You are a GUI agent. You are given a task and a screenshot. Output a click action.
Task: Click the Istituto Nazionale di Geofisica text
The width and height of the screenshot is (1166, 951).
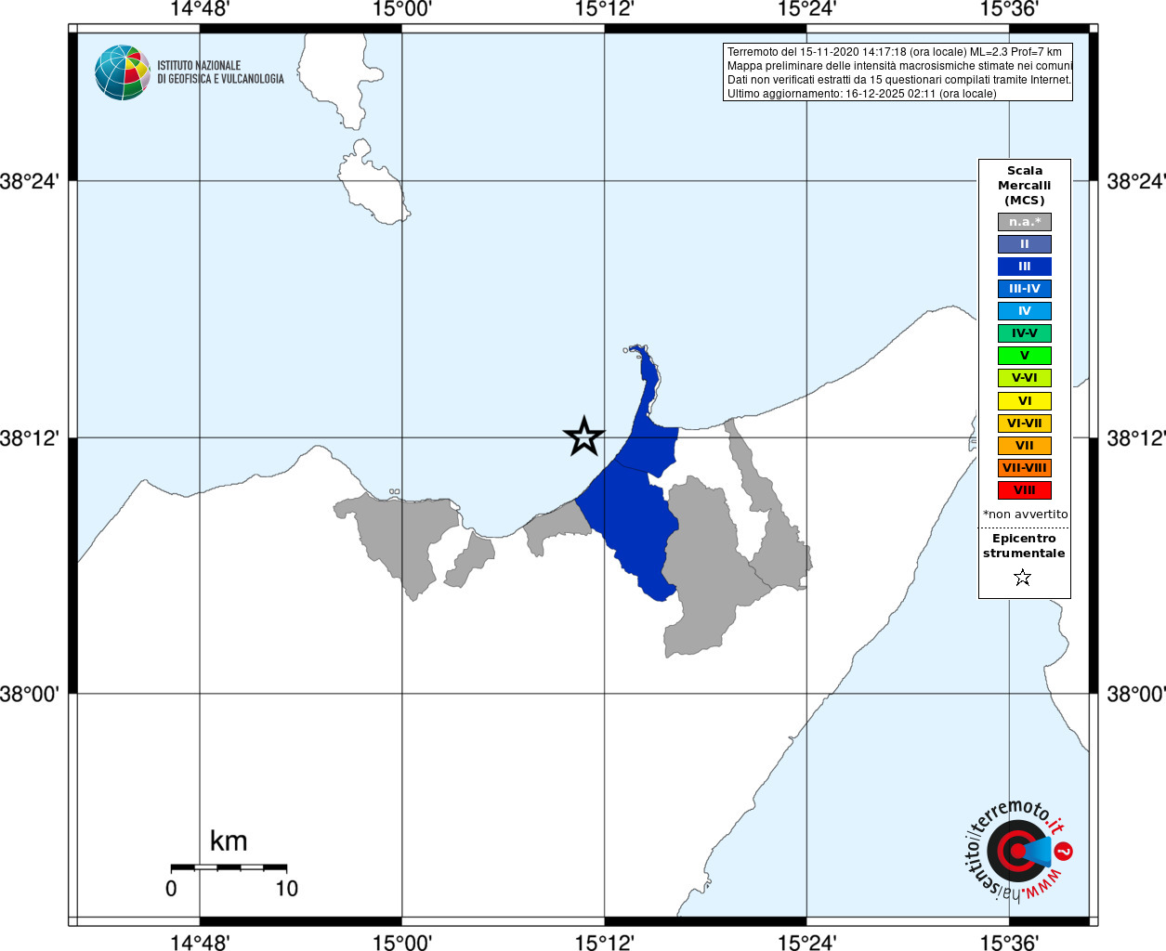point(220,72)
